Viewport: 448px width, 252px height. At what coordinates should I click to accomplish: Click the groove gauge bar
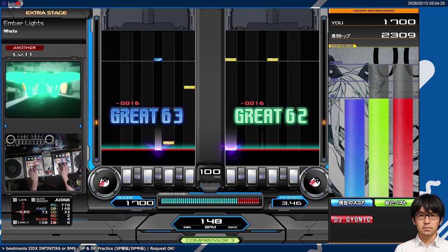click(210, 201)
